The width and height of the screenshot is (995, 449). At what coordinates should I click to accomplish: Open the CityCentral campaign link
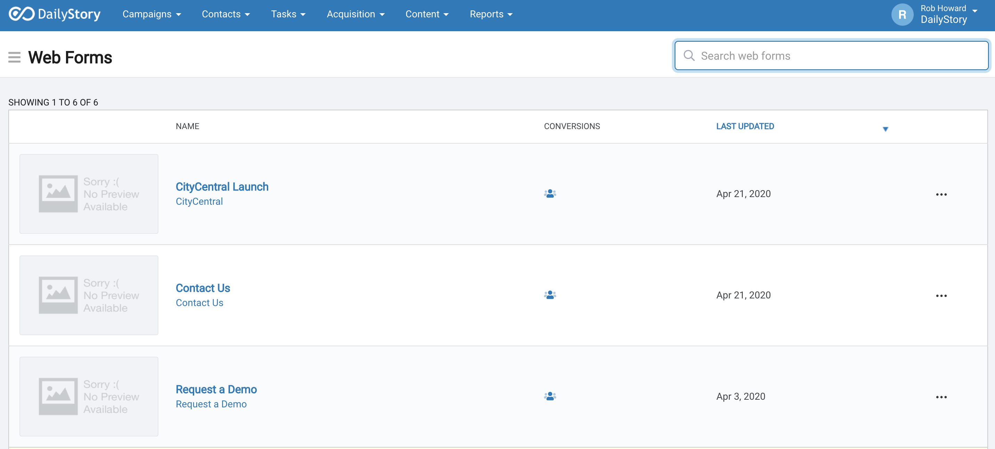click(x=199, y=201)
